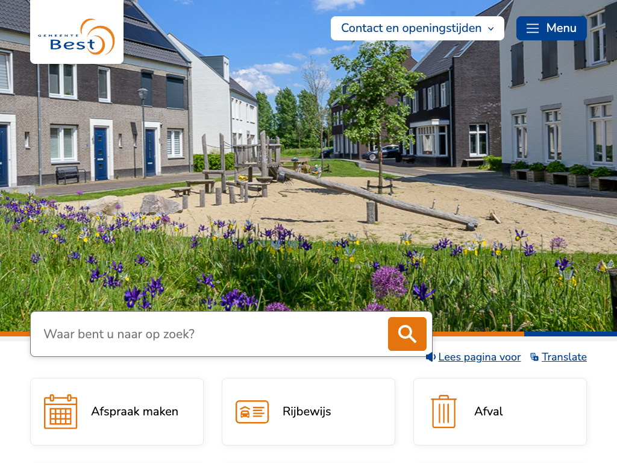The width and height of the screenshot is (617, 463).
Task: Click the translate icon beside Translate
Action: coord(534,357)
